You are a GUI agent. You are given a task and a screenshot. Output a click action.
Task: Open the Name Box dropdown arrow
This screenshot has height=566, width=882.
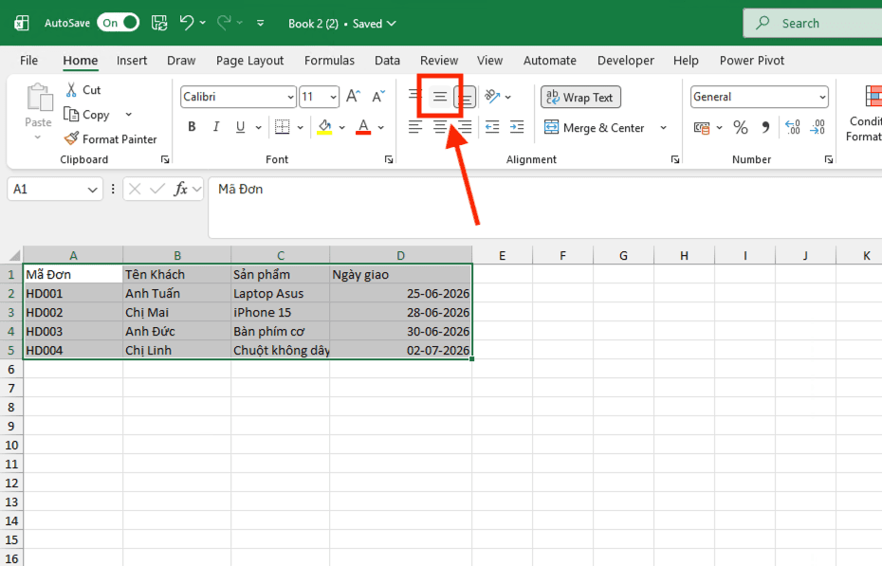[x=92, y=190]
